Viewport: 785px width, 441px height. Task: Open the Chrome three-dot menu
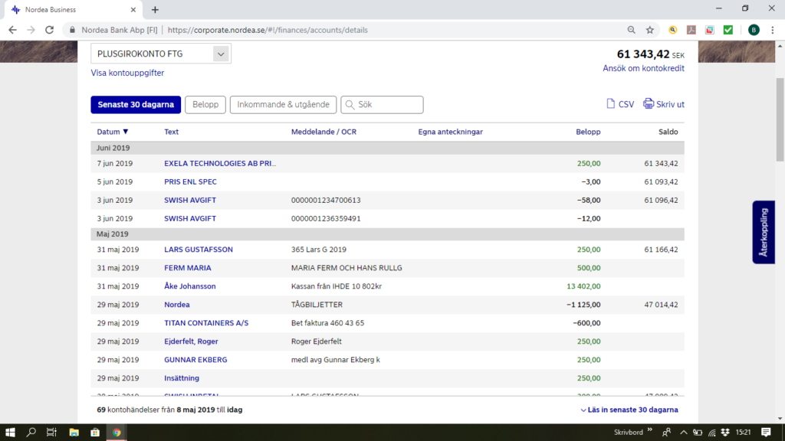click(773, 30)
